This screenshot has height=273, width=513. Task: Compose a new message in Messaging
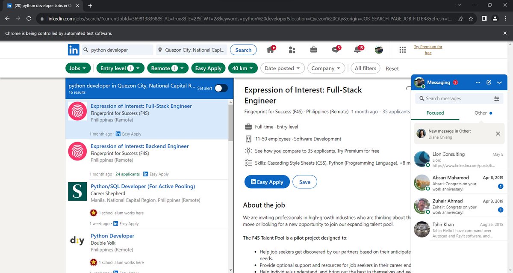point(489,83)
